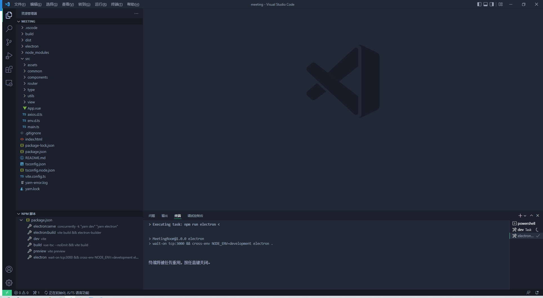Screen dimensions: 543x298
Task: Open the App.vue file
Action: coord(79,108)
